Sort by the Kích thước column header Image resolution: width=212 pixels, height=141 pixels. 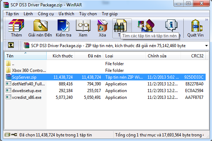tap(61, 56)
